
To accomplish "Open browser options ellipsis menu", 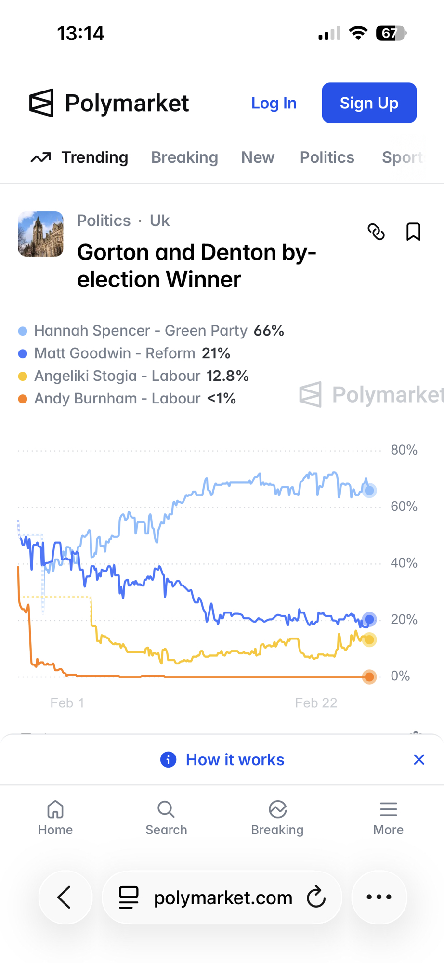I will coord(379,897).
